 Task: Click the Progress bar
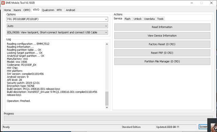[x=108, y=118]
